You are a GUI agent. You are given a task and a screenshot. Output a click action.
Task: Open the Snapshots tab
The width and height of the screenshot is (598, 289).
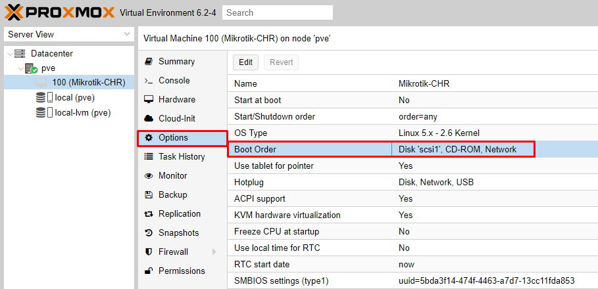point(183,233)
